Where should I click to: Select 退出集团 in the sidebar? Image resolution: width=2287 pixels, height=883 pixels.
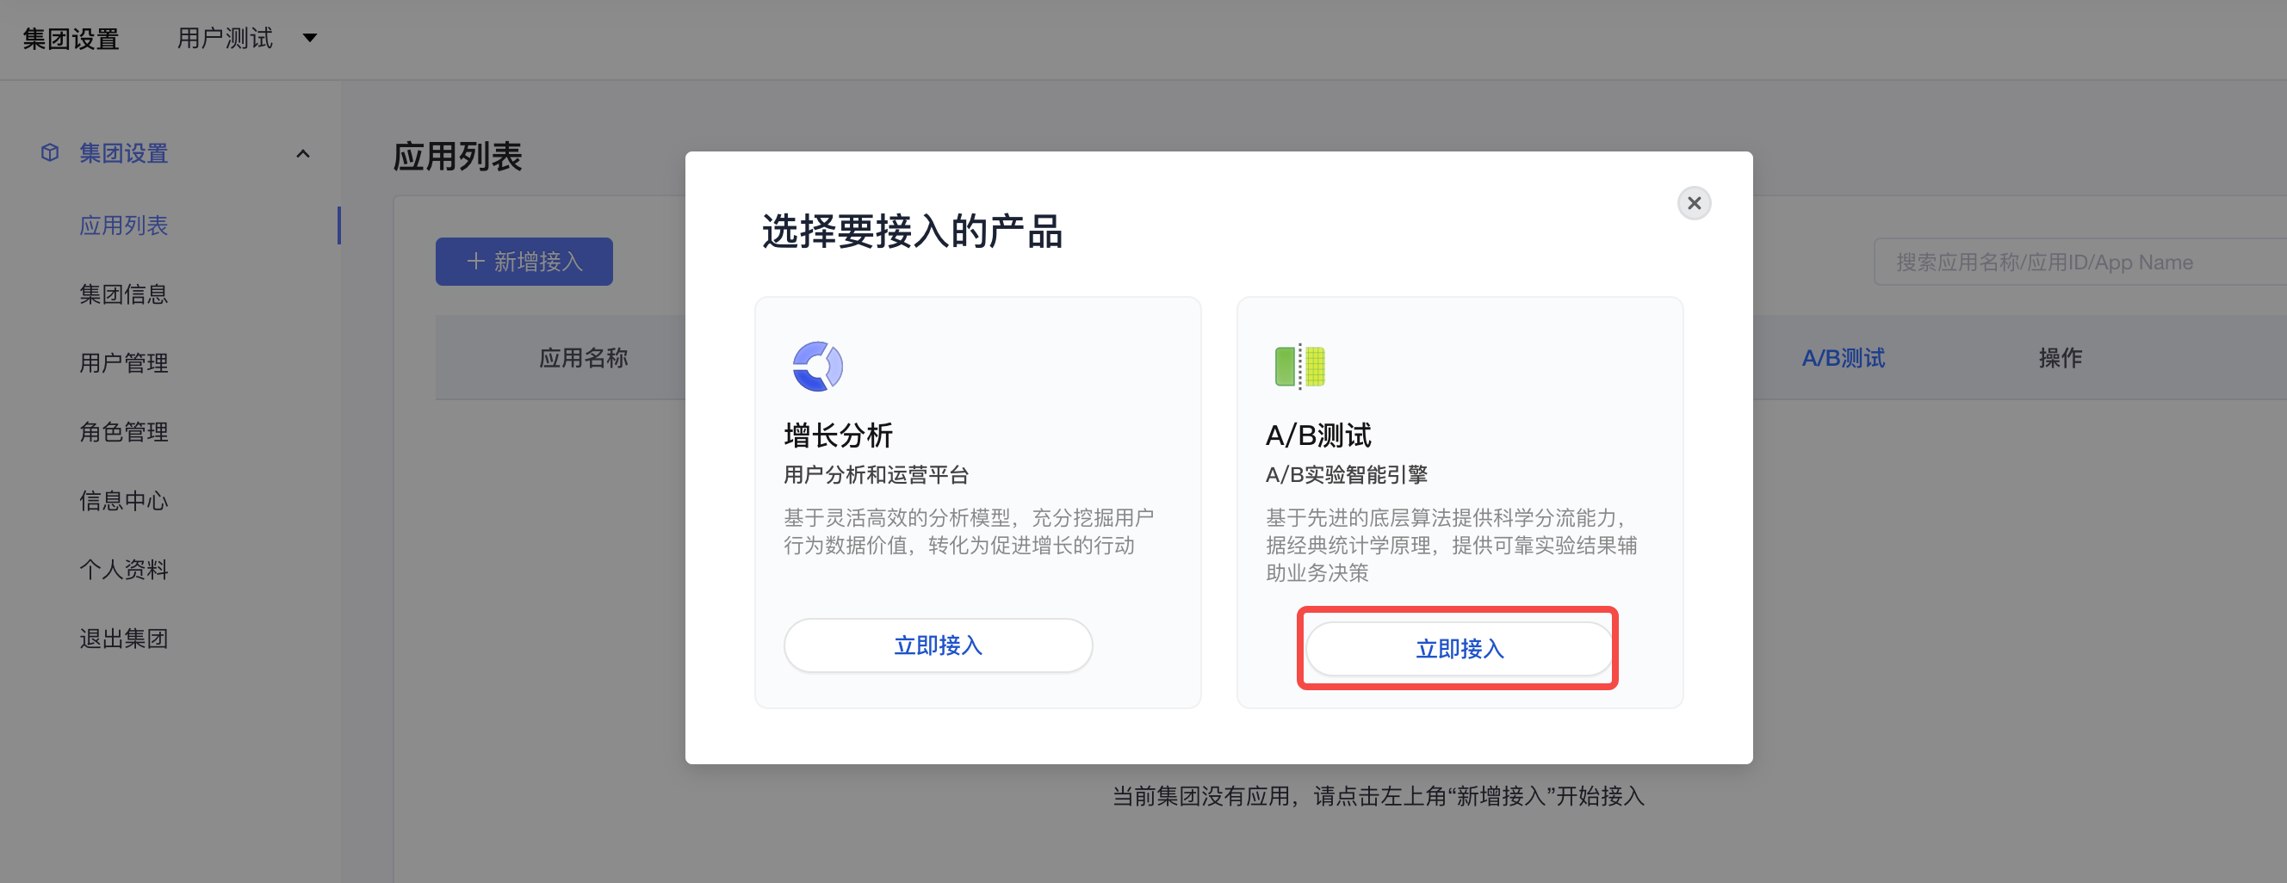click(123, 638)
